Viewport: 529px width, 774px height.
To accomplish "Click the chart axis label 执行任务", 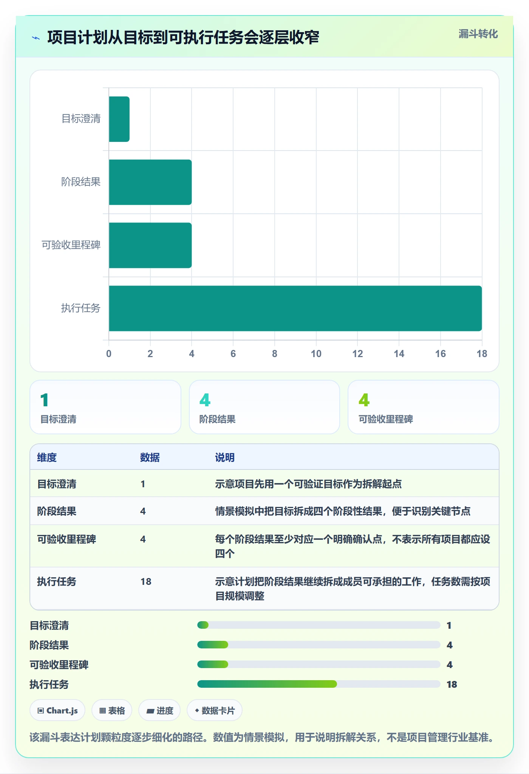I will point(81,308).
